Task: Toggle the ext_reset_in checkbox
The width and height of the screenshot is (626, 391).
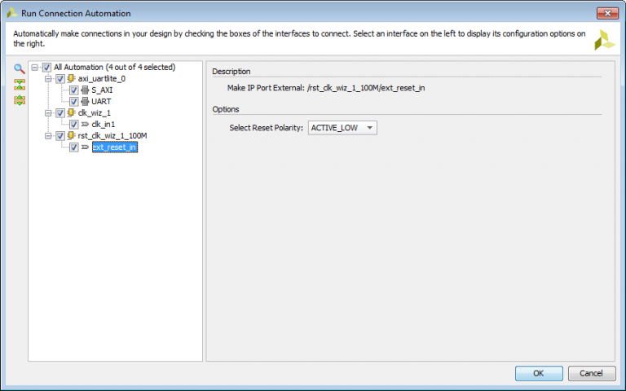Action: pyautogui.click(x=74, y=147)
